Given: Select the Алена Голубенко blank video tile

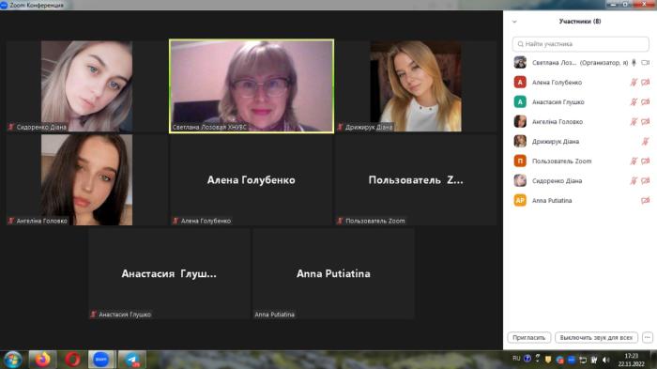Looking at the screenshot, I should [252, 180].
